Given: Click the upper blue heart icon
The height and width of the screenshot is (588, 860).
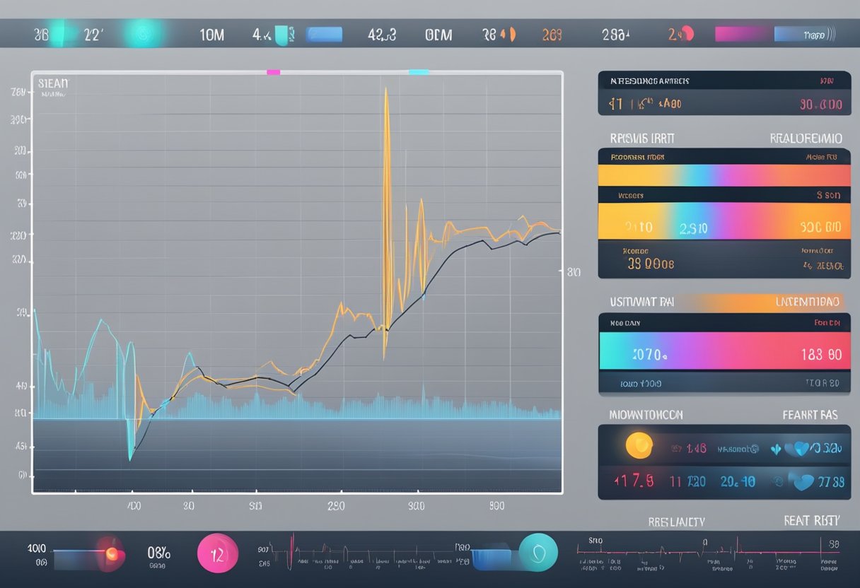Looking at the screenshot, I should point(801,448).
